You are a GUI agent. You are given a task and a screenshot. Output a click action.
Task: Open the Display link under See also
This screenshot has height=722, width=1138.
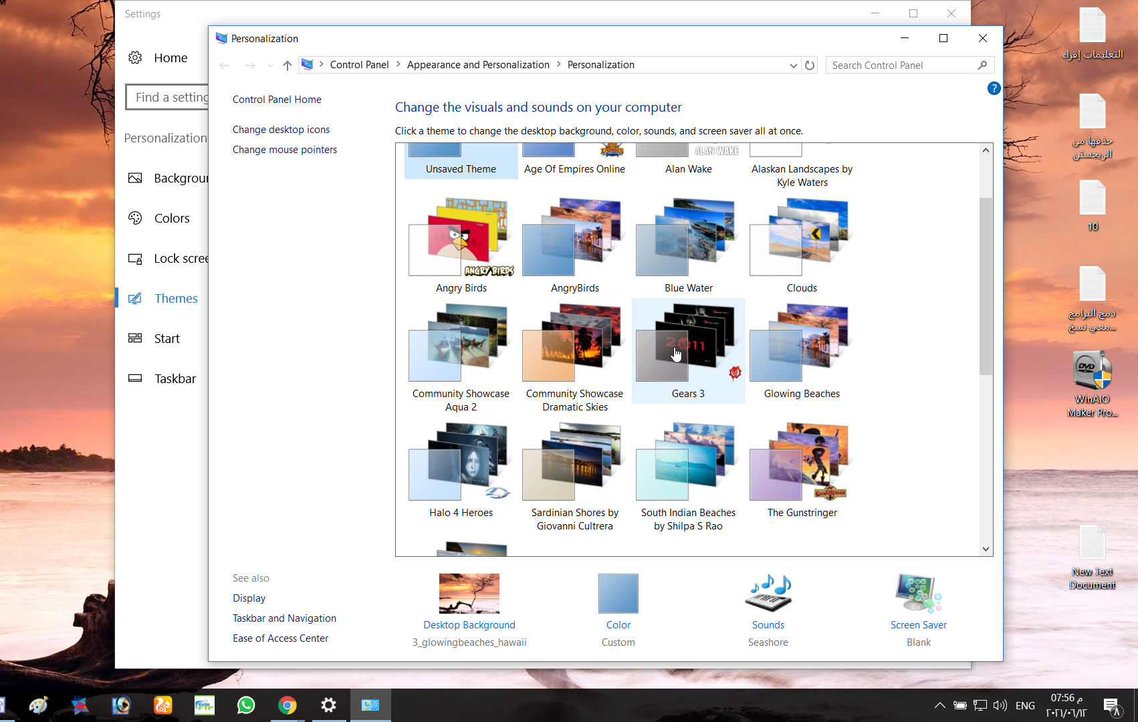tap(249, 598)
